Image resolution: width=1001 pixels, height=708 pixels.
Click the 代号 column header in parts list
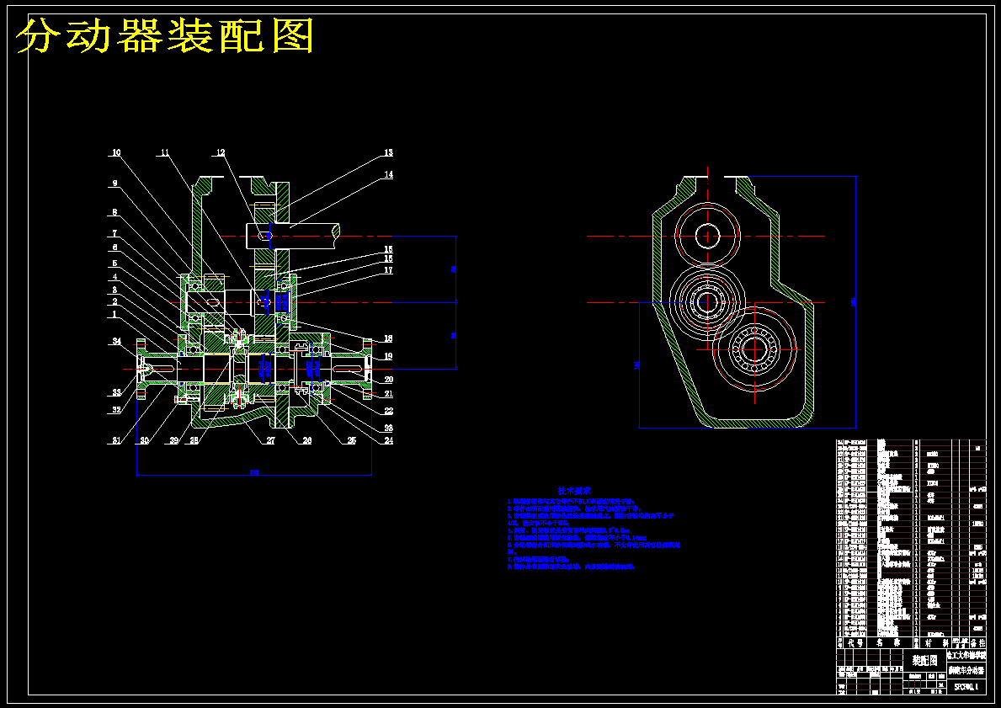point(855,643)
